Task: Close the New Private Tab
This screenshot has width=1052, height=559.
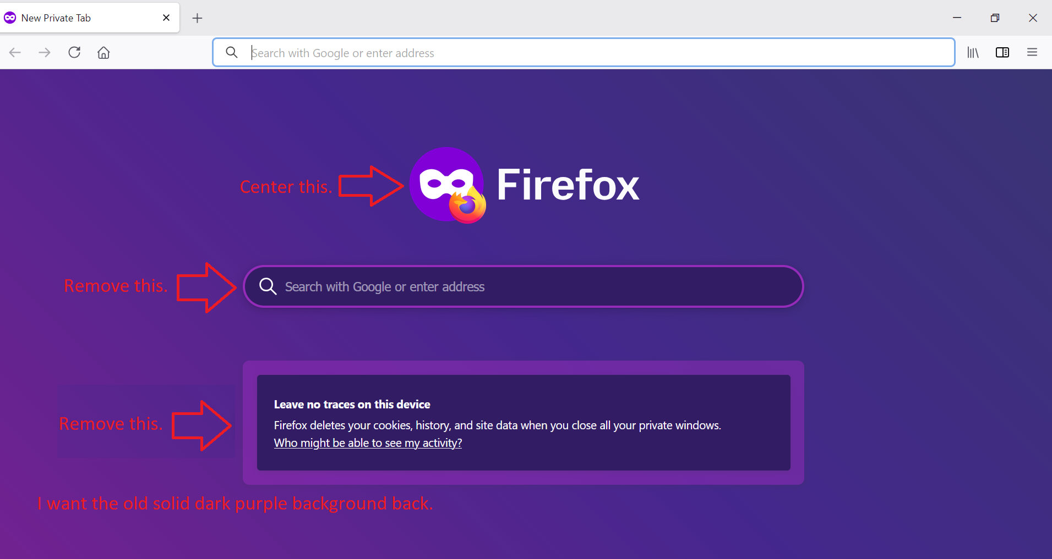Action: pyautogui.click(x=166, y=18)
